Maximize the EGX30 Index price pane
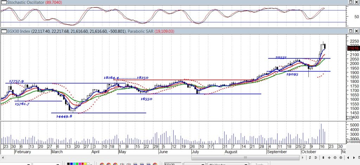Viewport: 360px width, 165px height. 350,31
